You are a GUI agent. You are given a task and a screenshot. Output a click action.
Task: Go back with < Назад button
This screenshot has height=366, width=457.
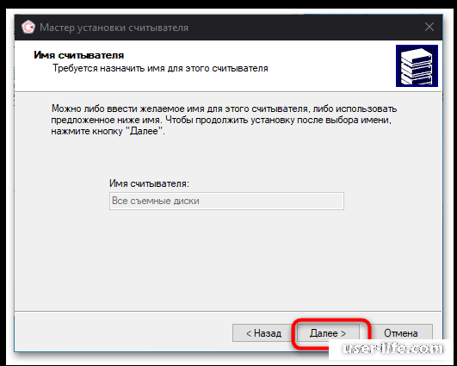263,333
